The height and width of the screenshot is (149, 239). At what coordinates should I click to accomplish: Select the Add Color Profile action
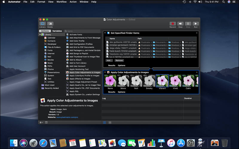tap(77, 41)
